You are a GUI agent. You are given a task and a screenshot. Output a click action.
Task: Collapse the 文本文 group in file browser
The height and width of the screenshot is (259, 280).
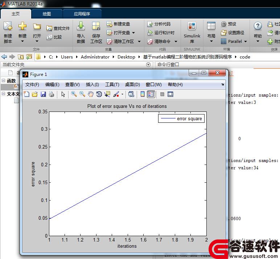pos(3,94)
